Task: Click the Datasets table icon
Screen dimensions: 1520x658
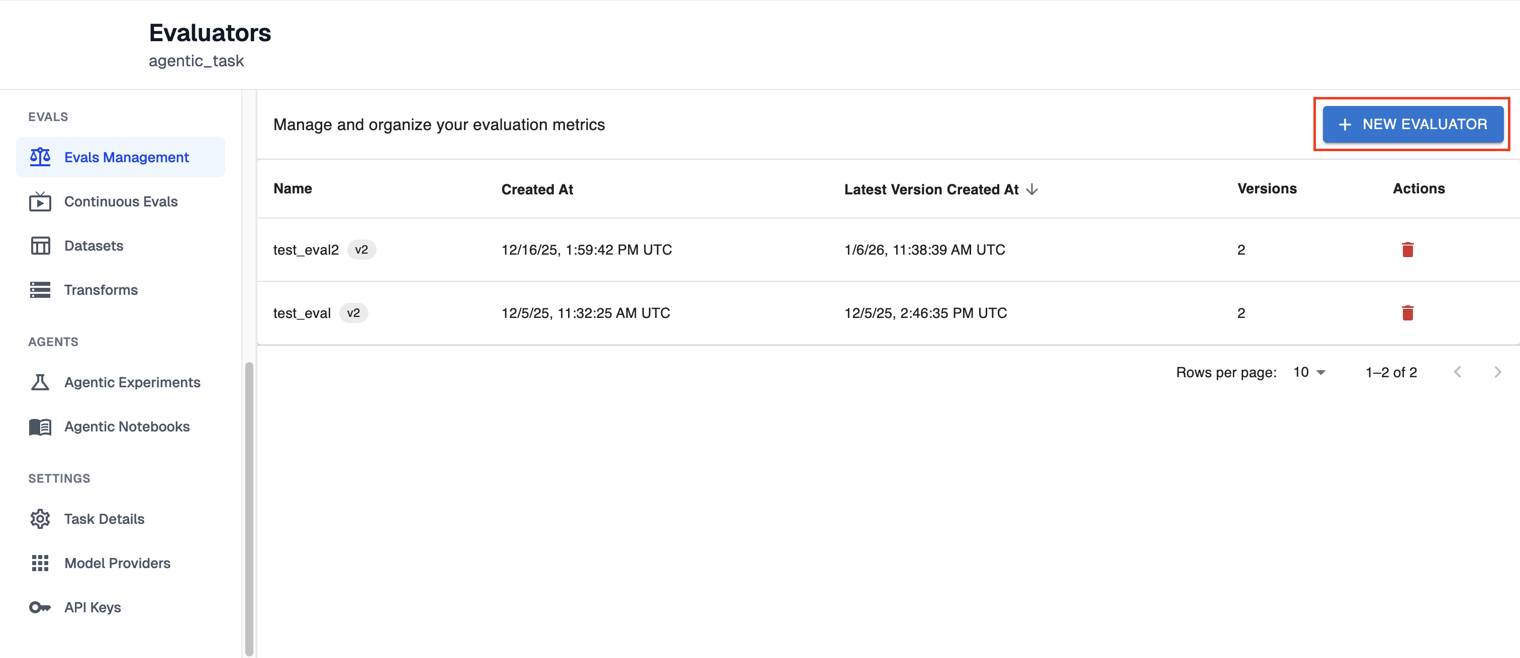Action: tap(40, 246)
